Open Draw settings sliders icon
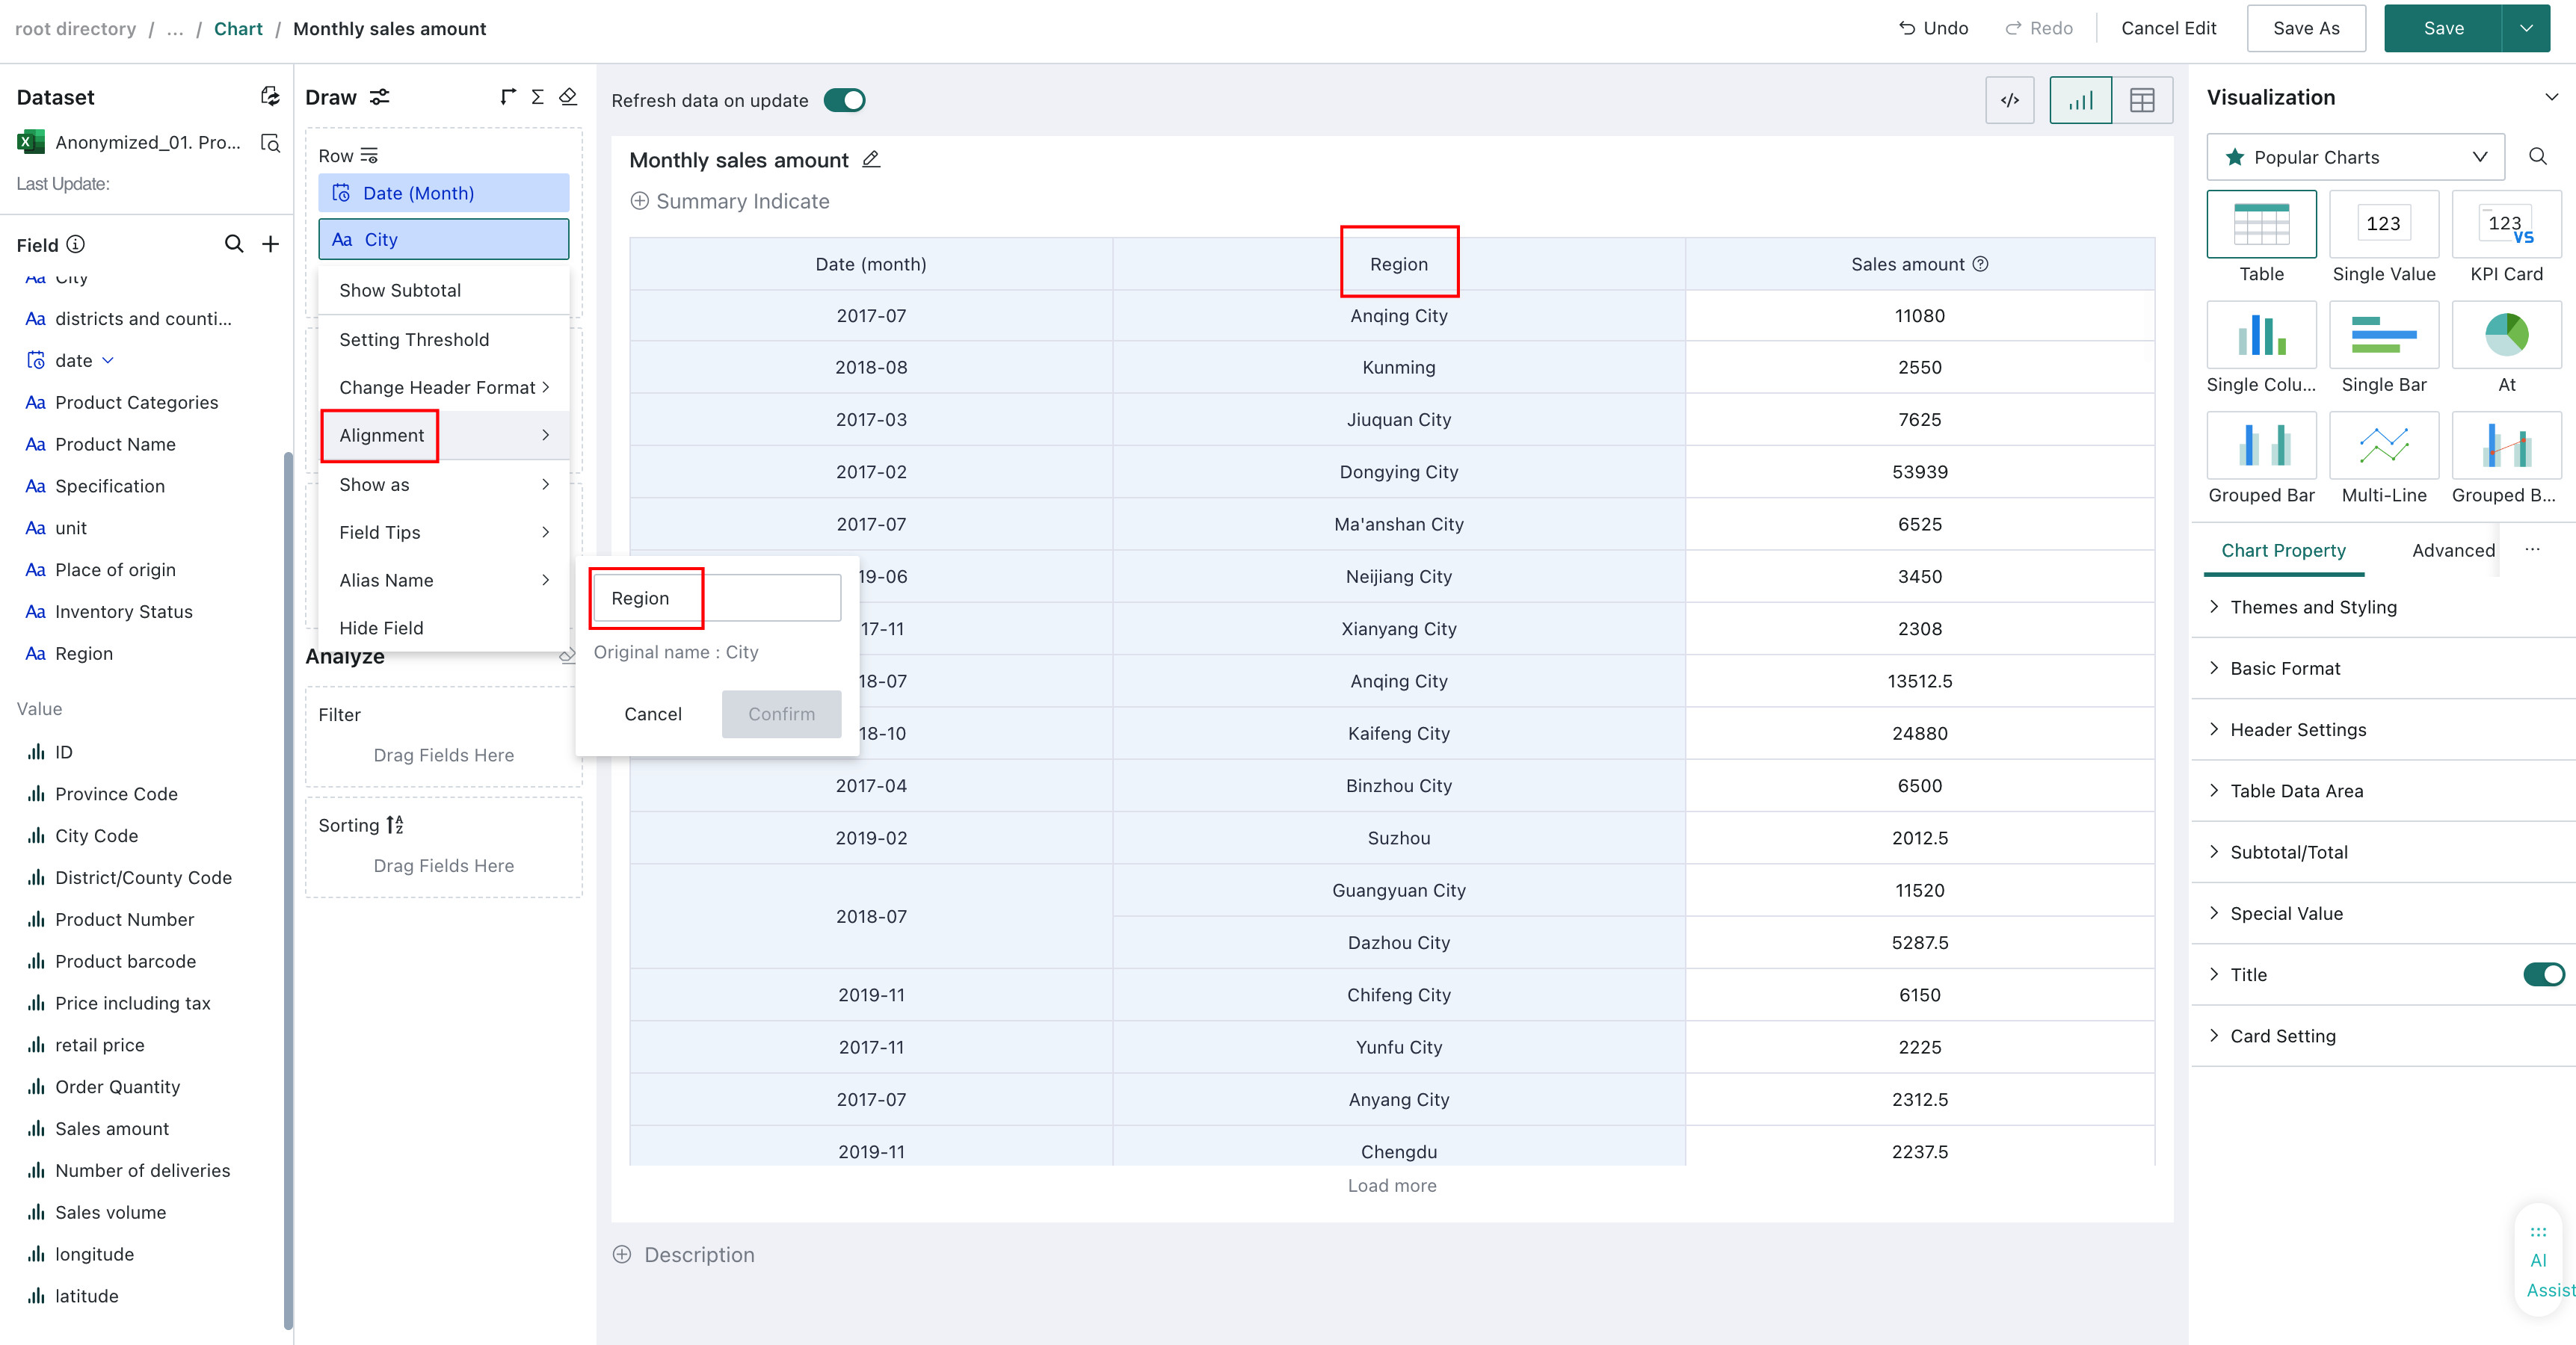The image size is (2576, 1345). [x=379, y=97]
